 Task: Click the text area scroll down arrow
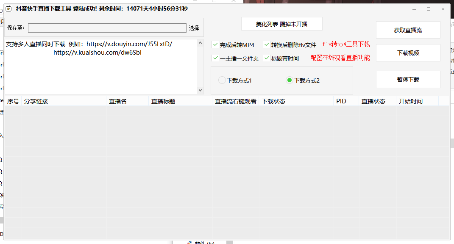point(201,90)
